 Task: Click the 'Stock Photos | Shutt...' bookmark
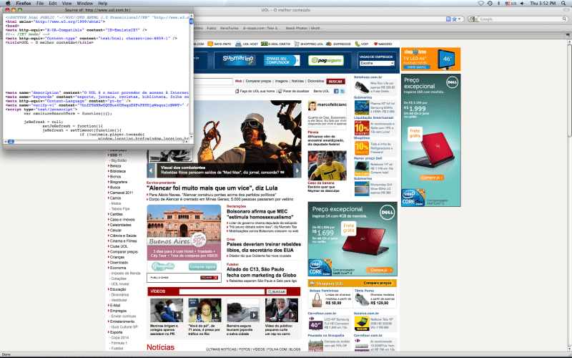pos(304,28)
